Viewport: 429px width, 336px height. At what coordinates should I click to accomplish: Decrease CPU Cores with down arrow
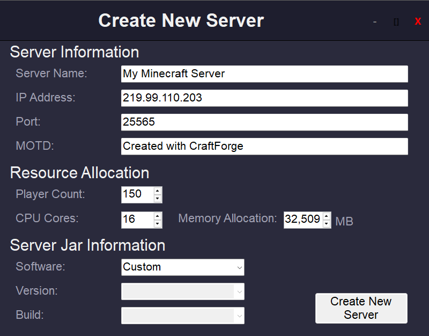tap(157, 223)
